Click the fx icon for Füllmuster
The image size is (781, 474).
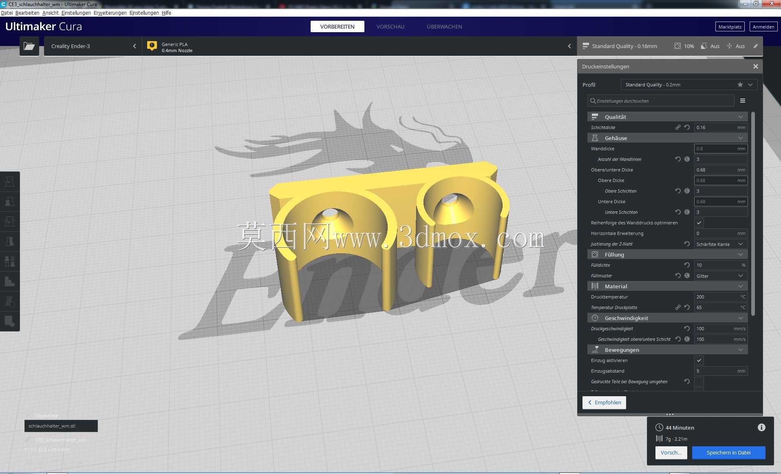pos(687,276)
